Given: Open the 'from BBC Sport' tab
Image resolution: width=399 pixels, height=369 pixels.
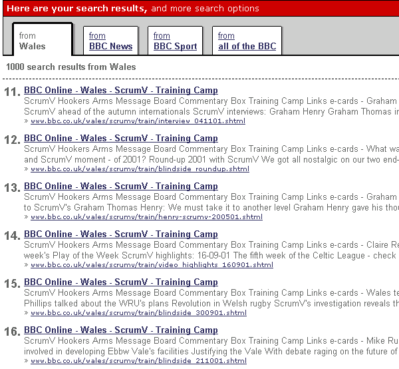Looking at the screenshot, I should [x=175, y=41].
